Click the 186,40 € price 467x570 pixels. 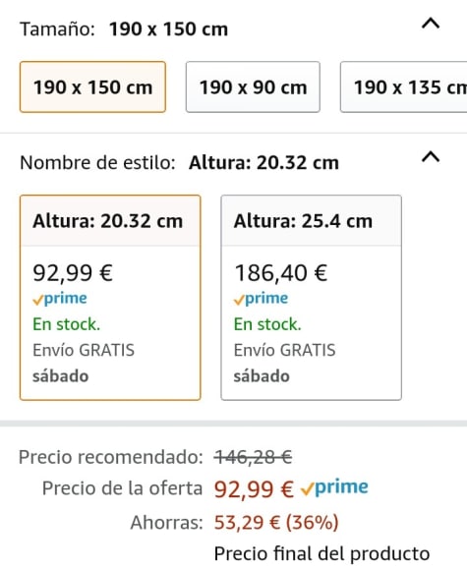[281, 273]
